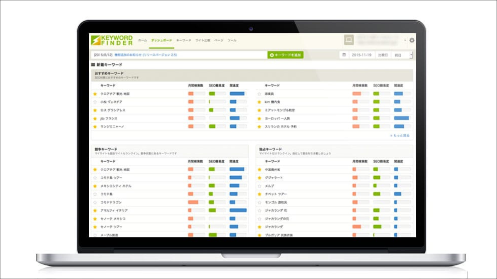497x279 pixels.
Task: Open the calendar date picker icon
Action: (x=344, y=55)
